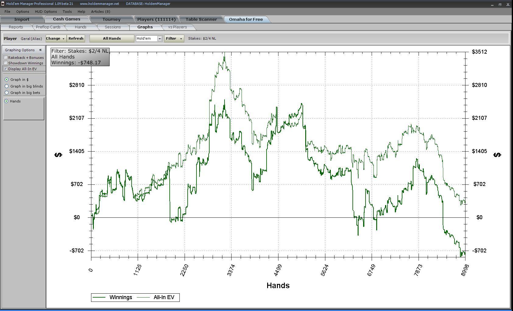Click the Stakes: $2/4 NL label
This screenshot has width=513, height=311.
click(202, 38)
